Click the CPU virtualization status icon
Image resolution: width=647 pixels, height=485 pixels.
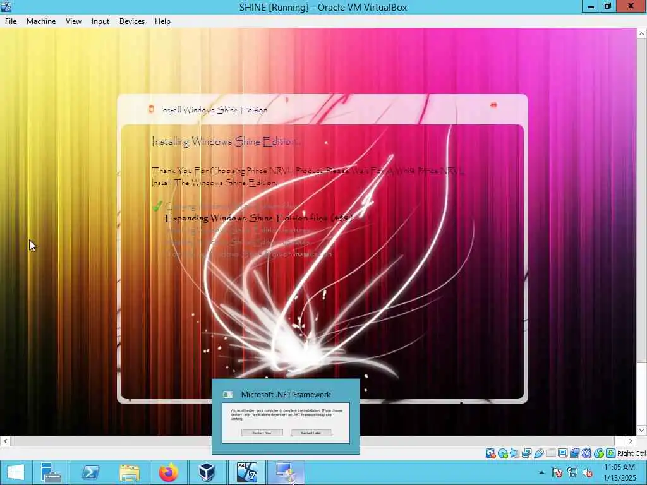coord(586,453)
